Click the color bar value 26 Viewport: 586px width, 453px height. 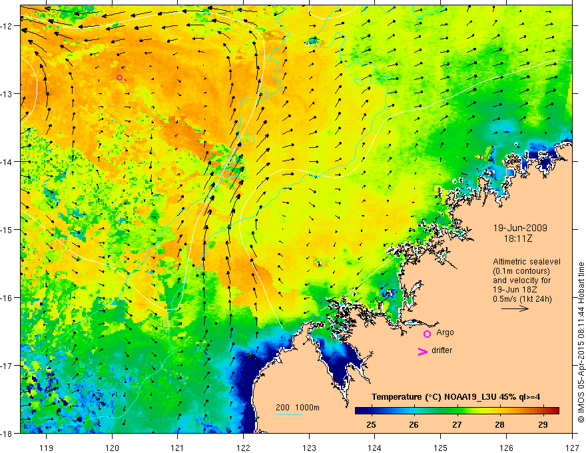point(414,425)
